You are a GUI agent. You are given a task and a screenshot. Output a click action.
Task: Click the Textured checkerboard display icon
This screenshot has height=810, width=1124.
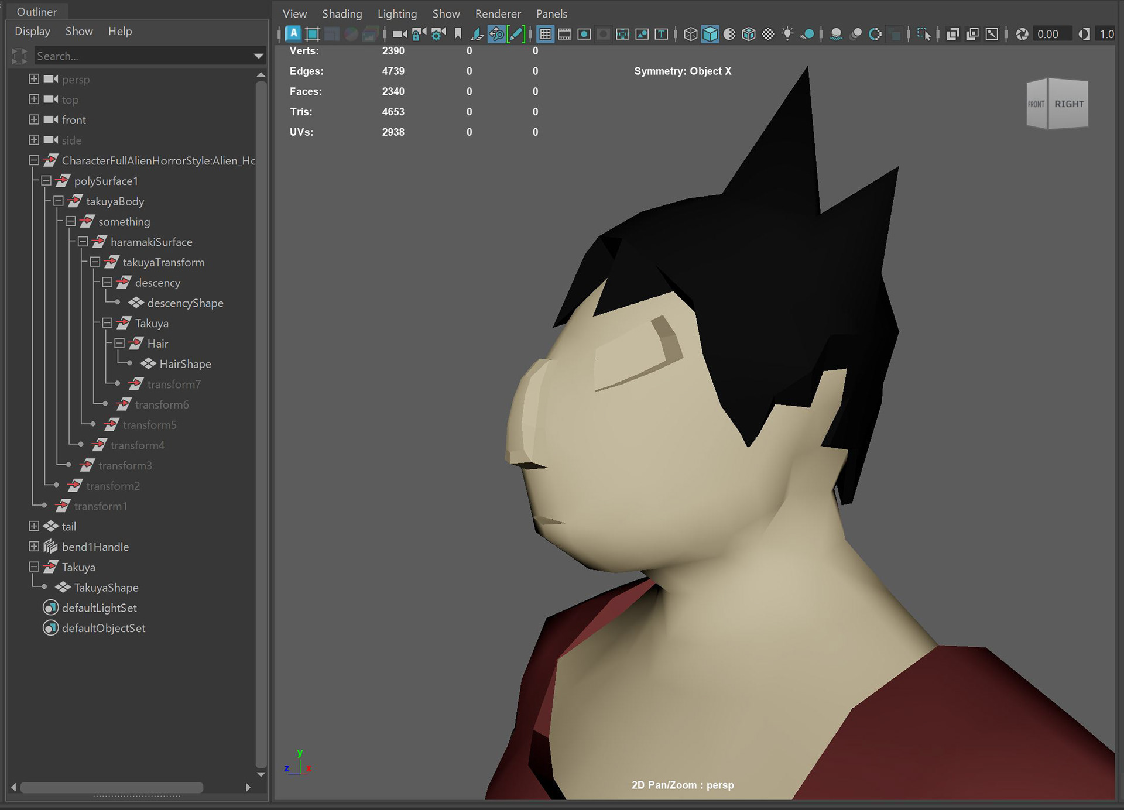click(x=768, y=34)
